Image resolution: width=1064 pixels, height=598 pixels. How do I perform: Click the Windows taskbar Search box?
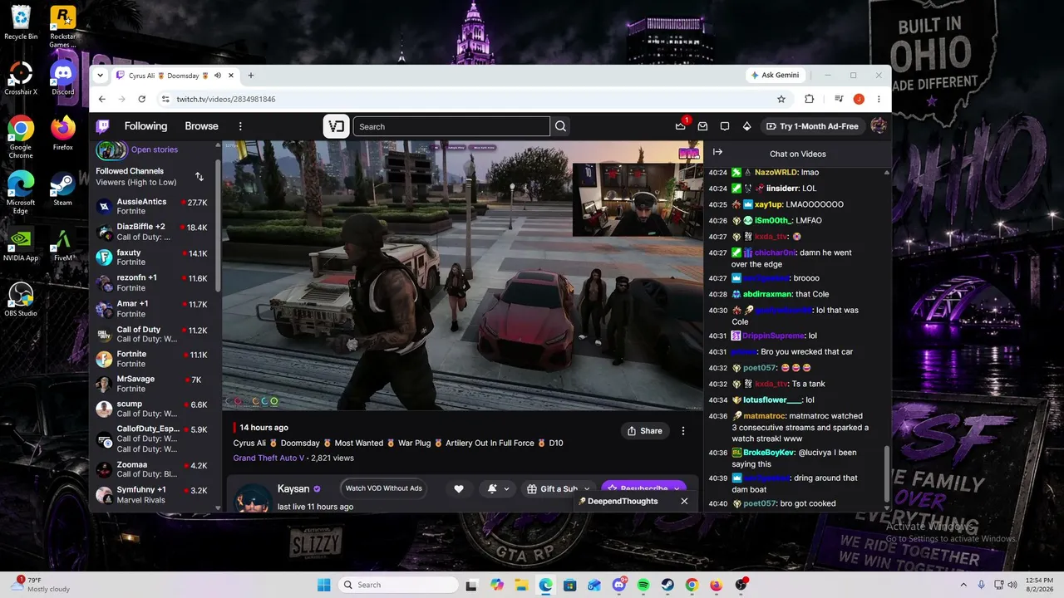(399, 585)
